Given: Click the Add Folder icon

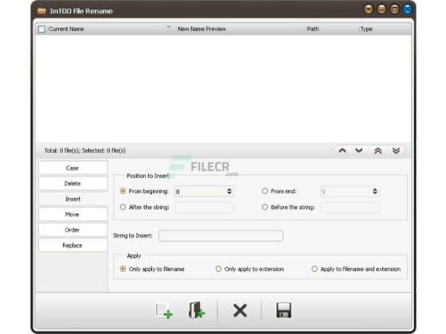Looking at the screenshot, I should (196, 310).
